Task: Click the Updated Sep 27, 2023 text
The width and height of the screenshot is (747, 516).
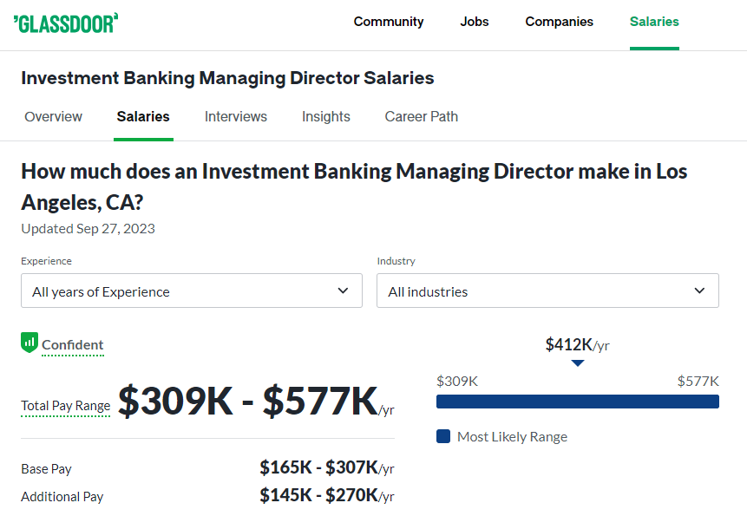Action: [x=88, y=229]
